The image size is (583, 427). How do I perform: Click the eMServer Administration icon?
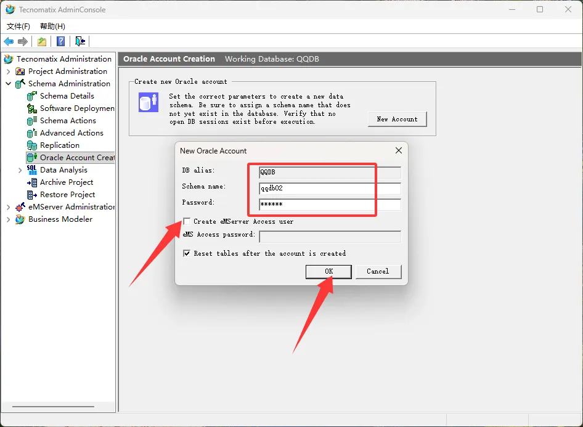click(20, 207)
